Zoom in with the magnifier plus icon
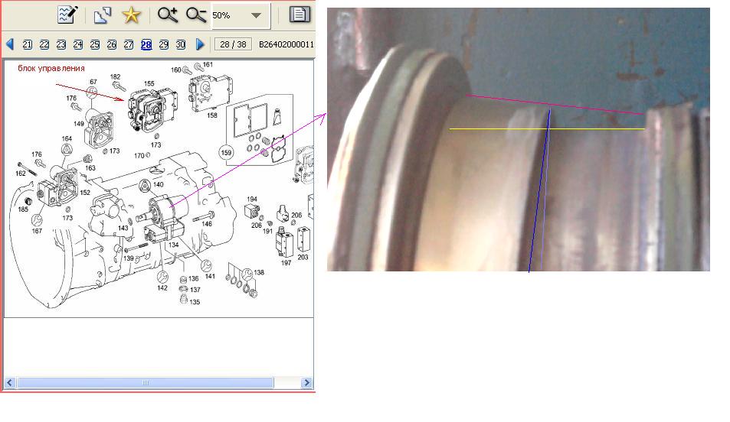Screen dimensions: 730x422 168,15
